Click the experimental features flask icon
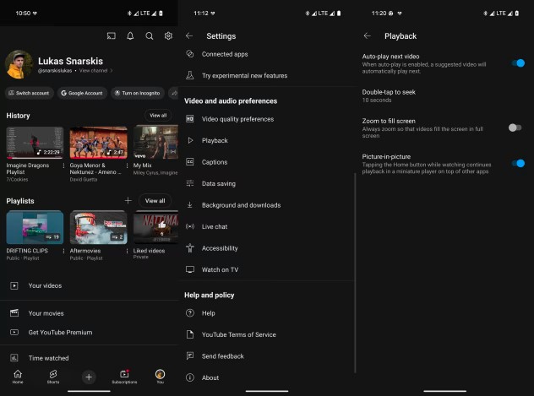Image resolution: width=534 pixels, height=396 pixels. point(190,75)
